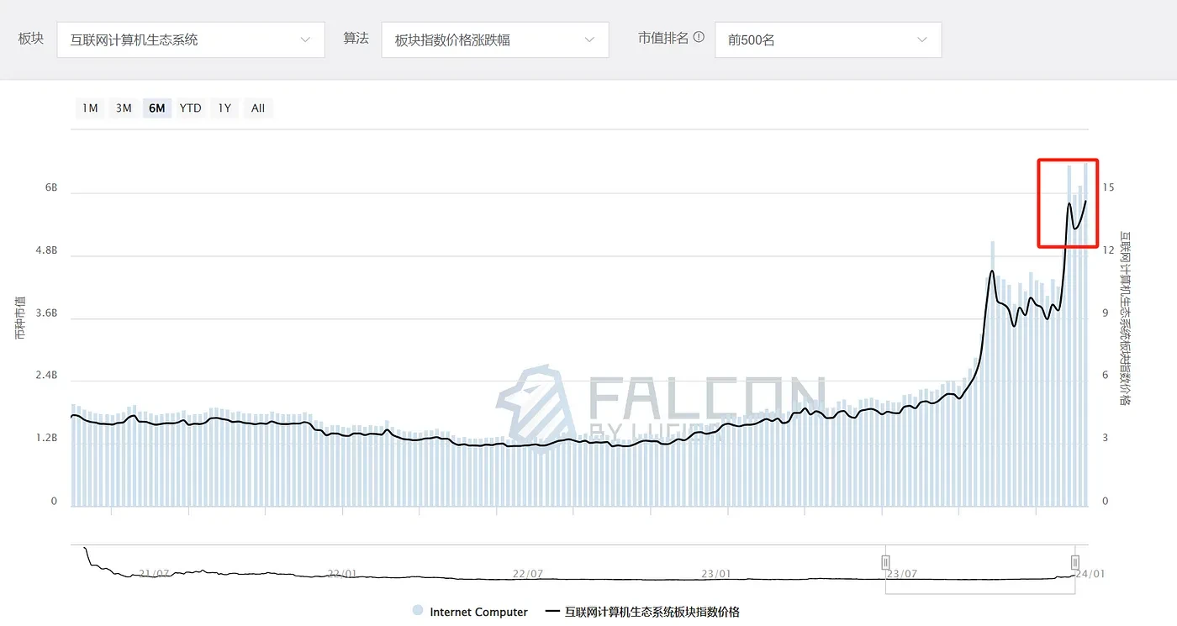Viewport: 1177px width, 626px height.
Task: Expand the 算法 algorithm dropdown
Action: [x=494, y=39]
